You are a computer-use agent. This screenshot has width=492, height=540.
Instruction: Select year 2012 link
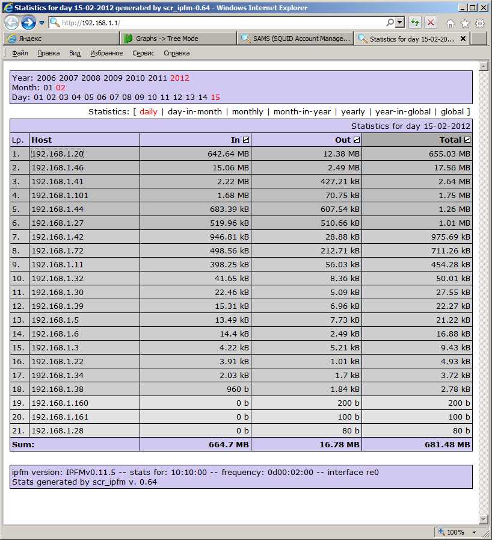[x=180, y=78]
